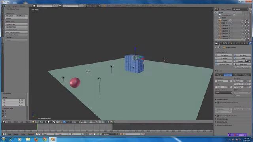Adjust the Vorticity value slider
The image size is (253, 142).
tap(242, 87)
